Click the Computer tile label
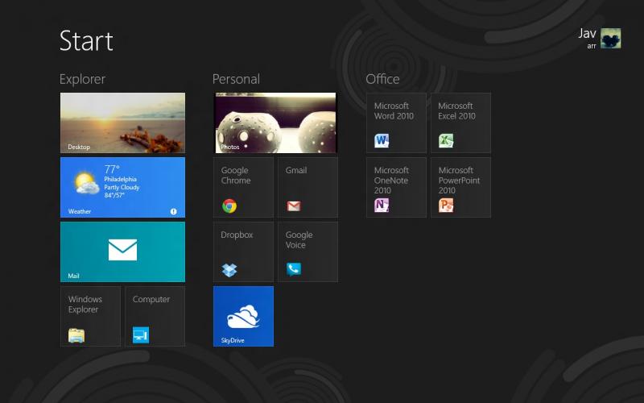 click(151, 299)
